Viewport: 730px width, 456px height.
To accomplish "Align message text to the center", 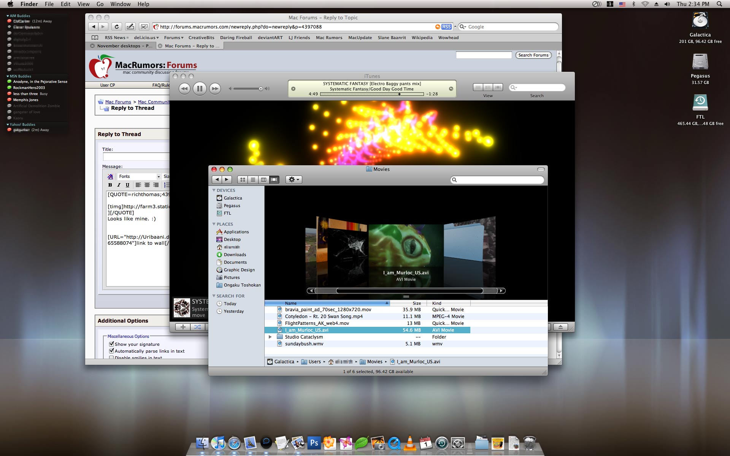I will pos(147,185).
